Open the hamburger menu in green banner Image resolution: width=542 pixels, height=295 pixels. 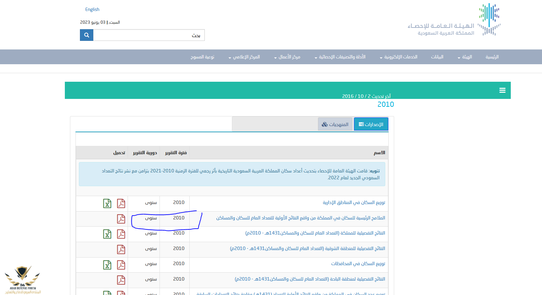502,90
